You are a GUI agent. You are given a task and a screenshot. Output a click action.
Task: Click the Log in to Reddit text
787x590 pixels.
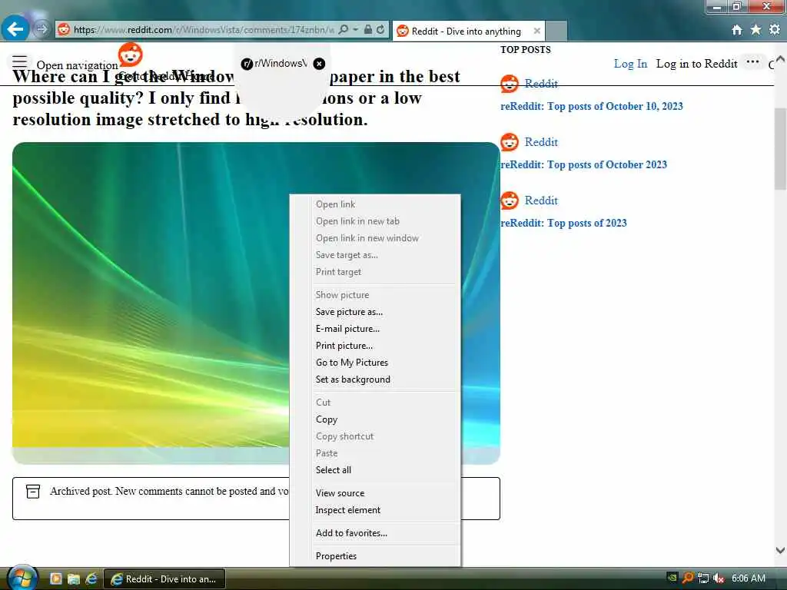click(x=696, y=64)
